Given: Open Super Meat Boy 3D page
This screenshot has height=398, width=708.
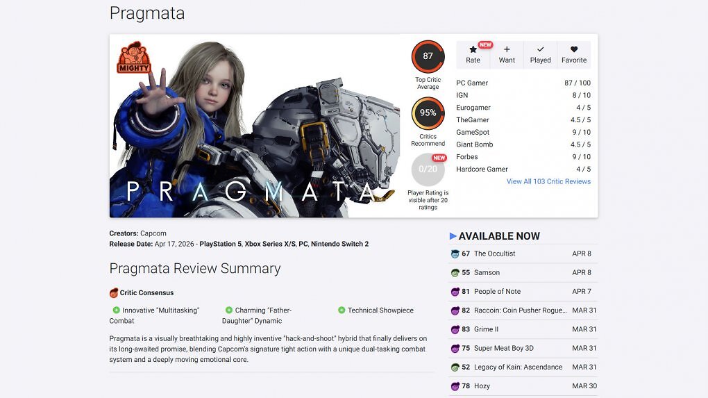Looking at the screenshot, I should [504, 349].
